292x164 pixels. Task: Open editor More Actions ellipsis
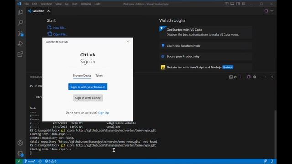pos(272,11)
